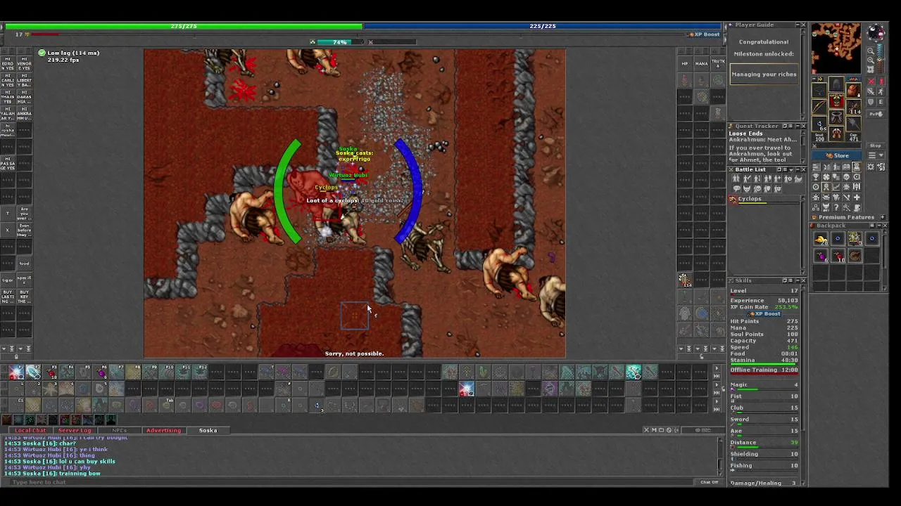Open Battle List sort dropdown arrow
This screenshot has width=901, height=506.
(x=791, y=170)
